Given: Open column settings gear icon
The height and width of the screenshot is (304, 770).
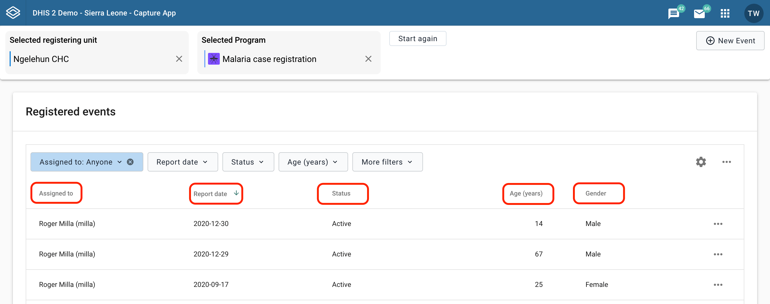Looking at the screenshot, I should (701, 162).
